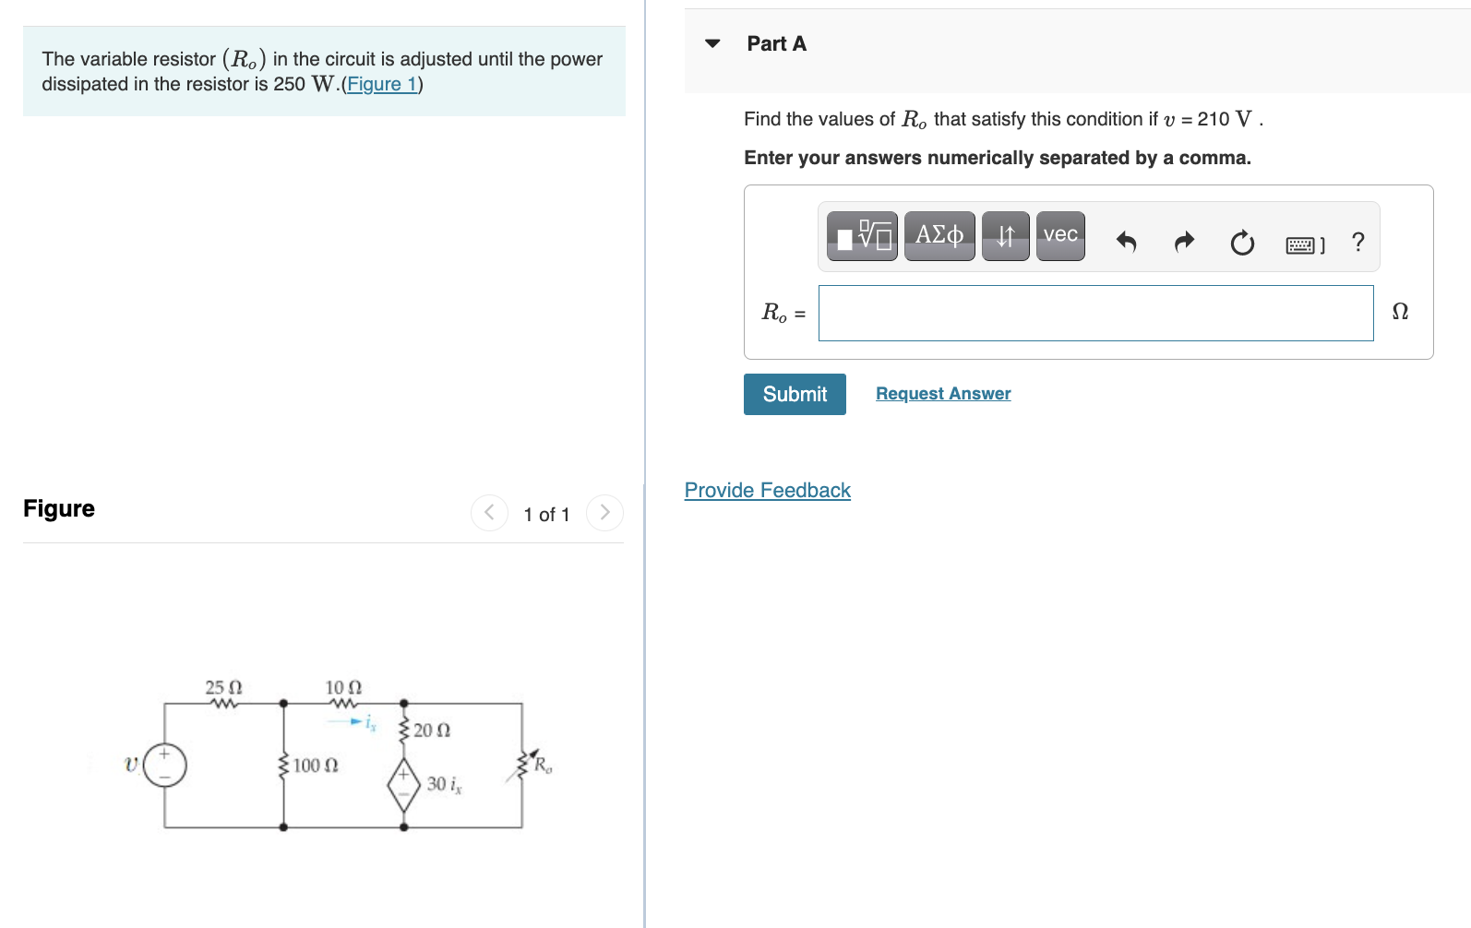
Task: Open the Figure 1 hyperlink
Action: click(x=379, y=84)
